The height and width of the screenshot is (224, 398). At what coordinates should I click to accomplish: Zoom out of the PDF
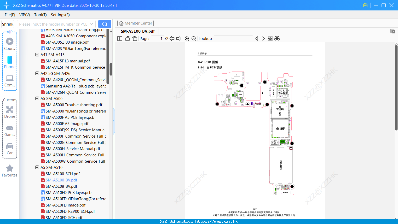tap(194, 39)
